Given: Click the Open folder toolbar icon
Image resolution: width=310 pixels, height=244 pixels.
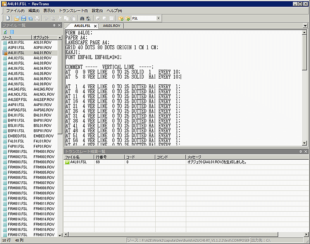Looking at the screenshot, I should [17, 18].
